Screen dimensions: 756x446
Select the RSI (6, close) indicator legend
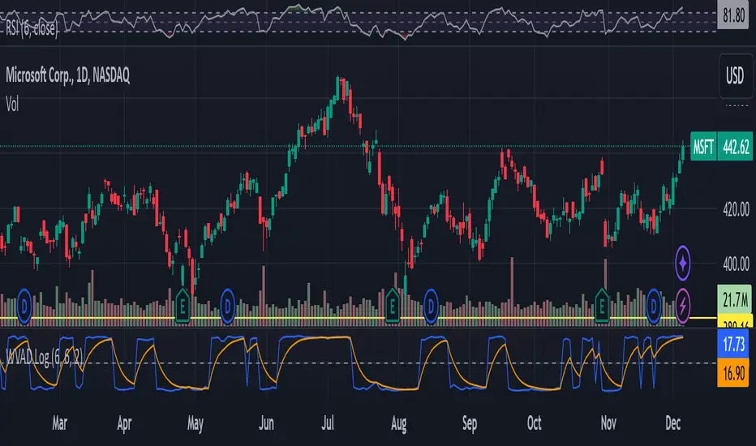[x=32, y=29]
